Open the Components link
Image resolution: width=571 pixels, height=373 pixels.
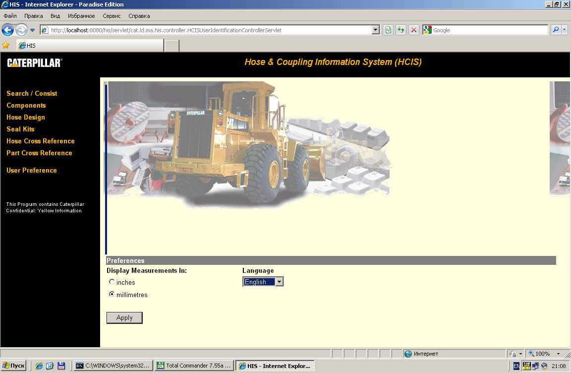click(26, 105)
